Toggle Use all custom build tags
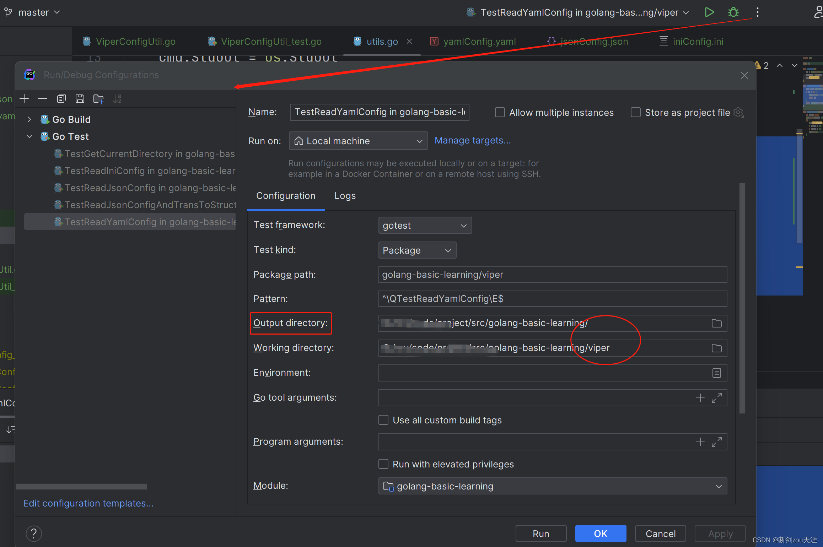The width and height of the screenshot is (823, 547). click(x=383, y=420)
